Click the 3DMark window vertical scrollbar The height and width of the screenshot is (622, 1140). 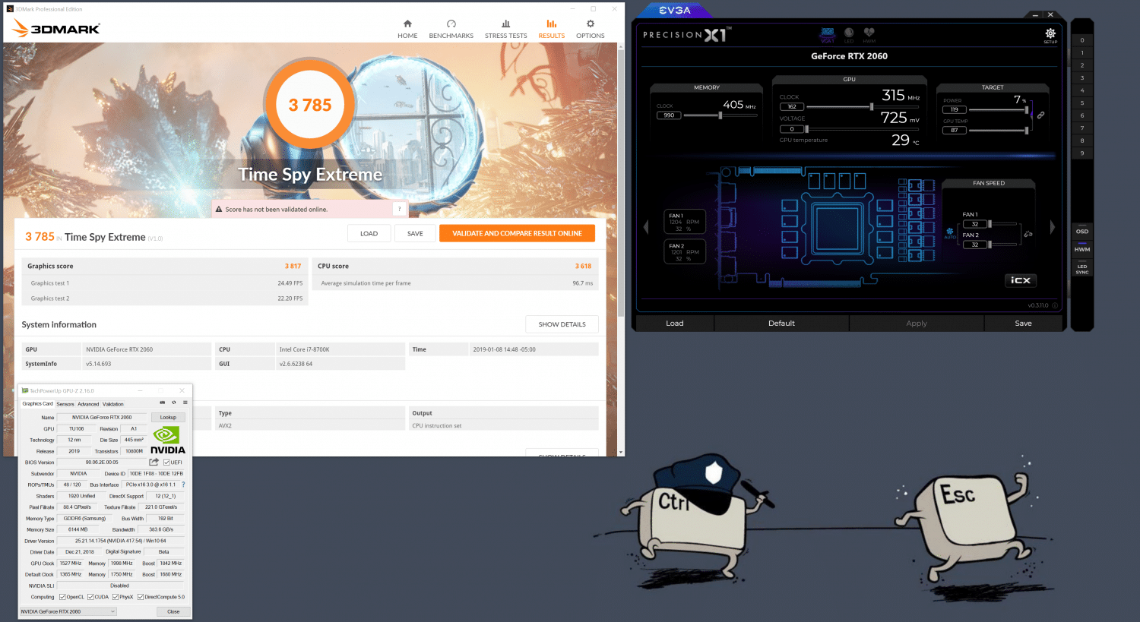click(621, 182)
